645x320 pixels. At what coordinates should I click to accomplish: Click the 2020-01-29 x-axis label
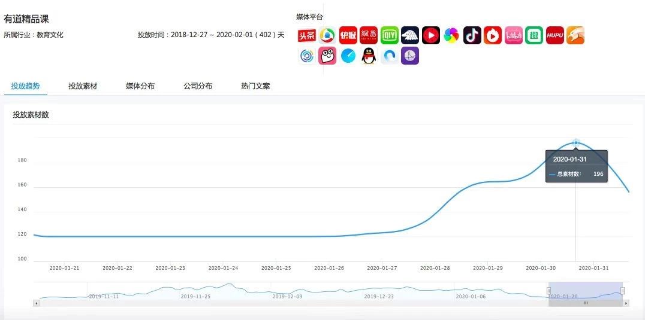tap(488, 268)
